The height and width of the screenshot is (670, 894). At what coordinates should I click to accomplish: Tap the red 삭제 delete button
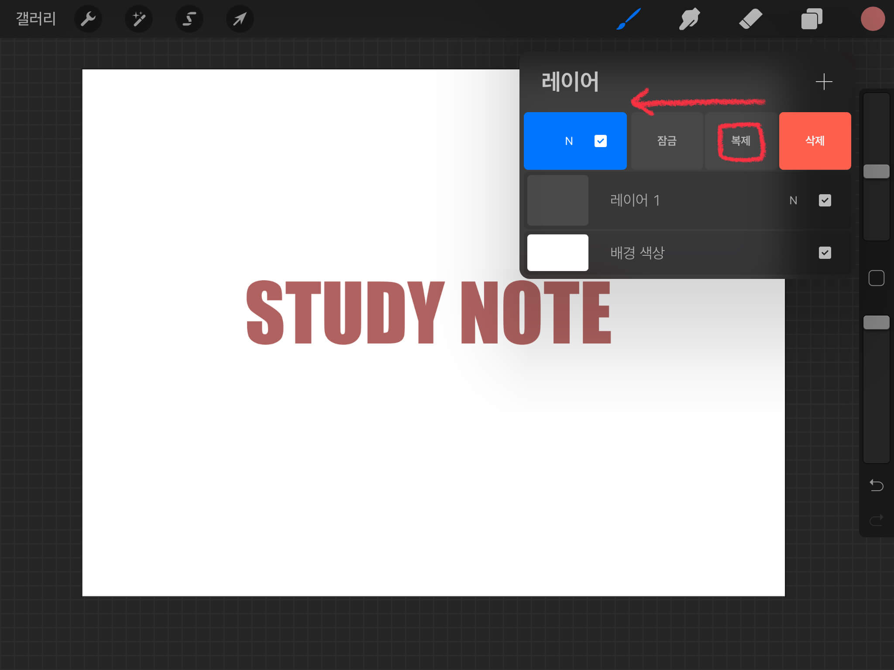(x=815, y=141)
